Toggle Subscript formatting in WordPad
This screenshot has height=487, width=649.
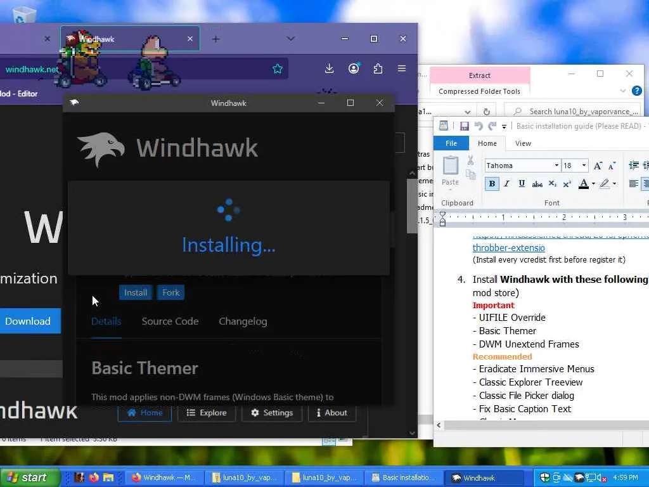pos(552,184)
